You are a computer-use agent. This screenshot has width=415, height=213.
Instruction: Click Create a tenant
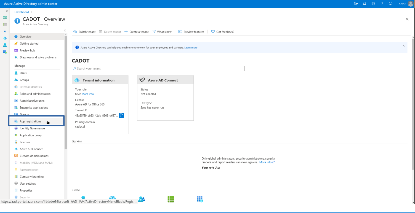point(137,32)
